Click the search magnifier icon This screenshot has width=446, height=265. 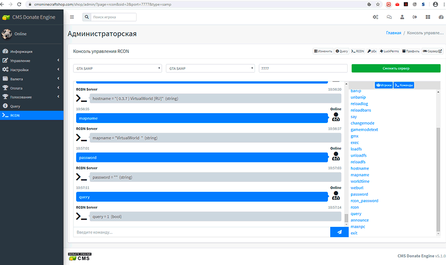pos(86,17)
